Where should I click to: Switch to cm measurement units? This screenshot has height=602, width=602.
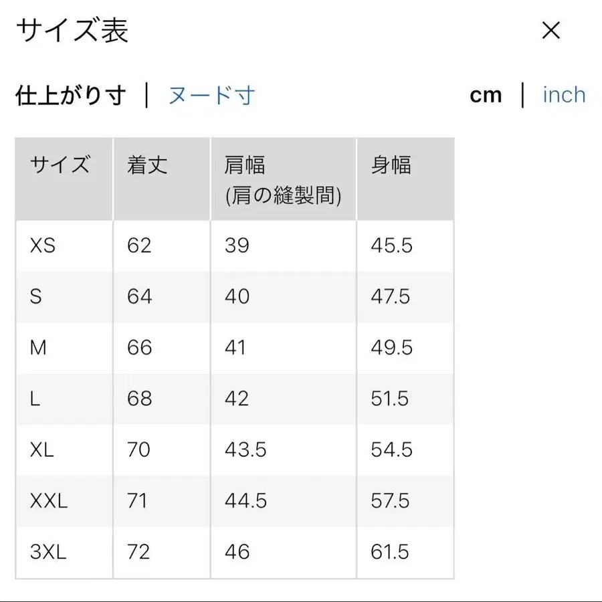tap(486, 95)
